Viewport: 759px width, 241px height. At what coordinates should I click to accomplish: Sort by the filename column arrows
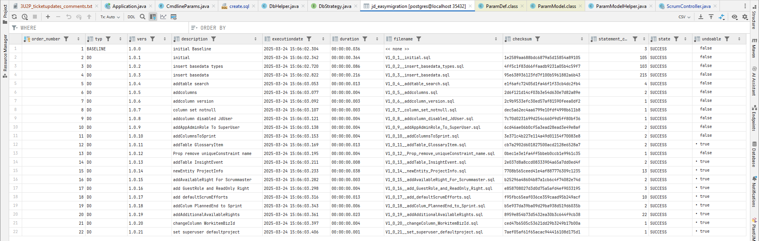pyautogui.click(x=496, y=39)
